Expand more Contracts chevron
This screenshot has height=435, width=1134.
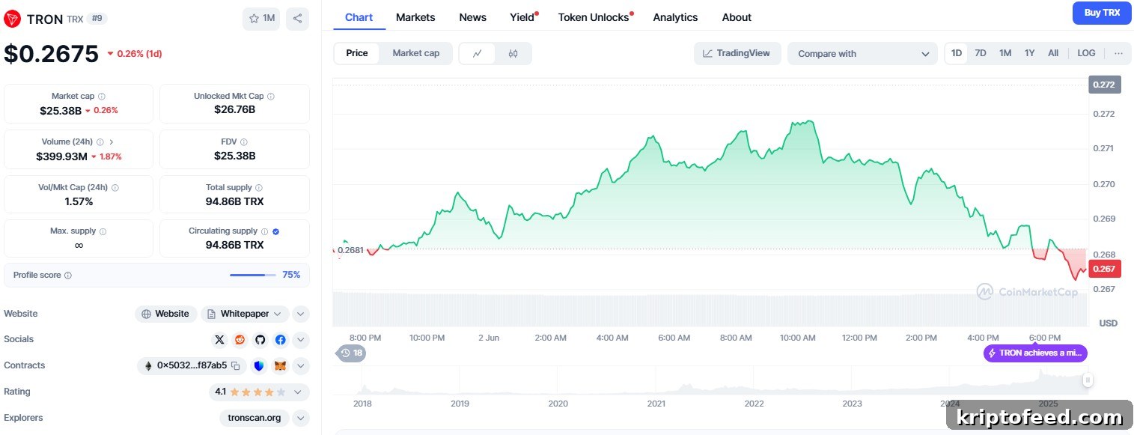pos(300,366)
